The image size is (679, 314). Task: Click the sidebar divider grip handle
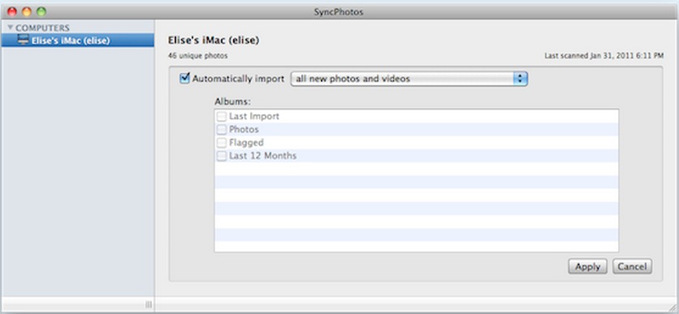tap(149, 305)
